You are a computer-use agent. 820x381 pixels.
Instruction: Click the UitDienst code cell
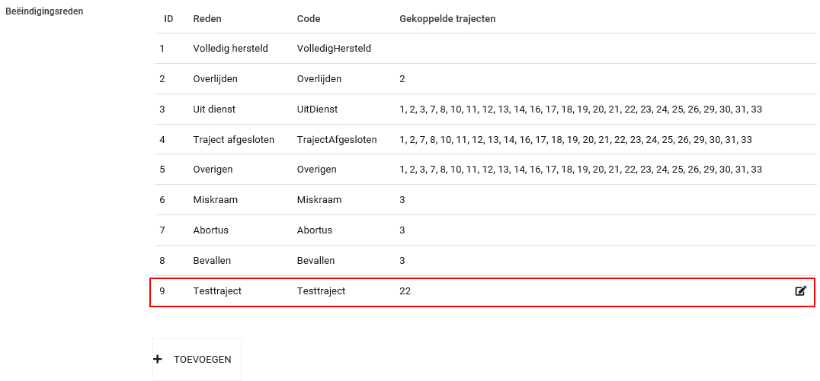[x=317, y=110]
